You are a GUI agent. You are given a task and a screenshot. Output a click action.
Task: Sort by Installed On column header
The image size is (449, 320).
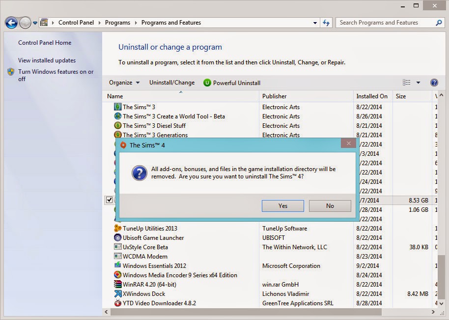coord(373,96)
